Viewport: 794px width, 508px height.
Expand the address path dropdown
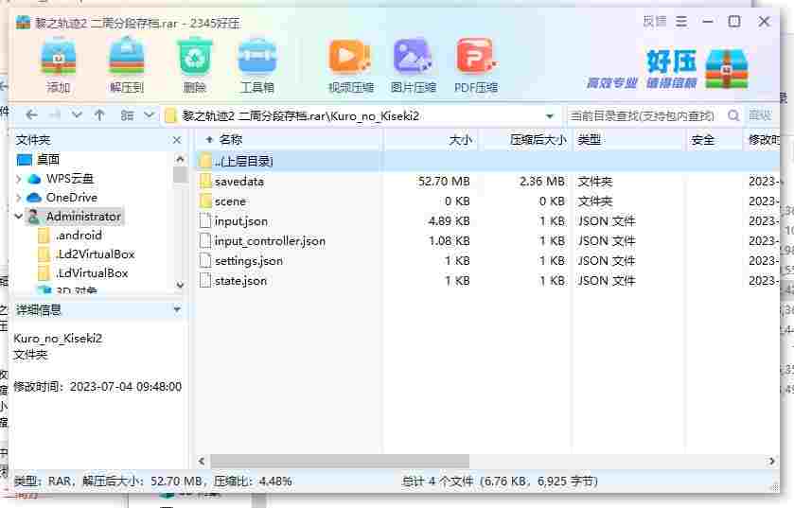pyautogui.click(x=550, y=116)
